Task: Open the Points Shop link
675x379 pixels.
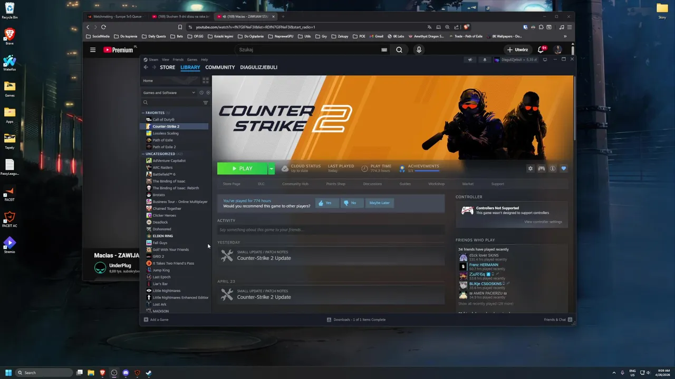Action: [x=335, y=184]
